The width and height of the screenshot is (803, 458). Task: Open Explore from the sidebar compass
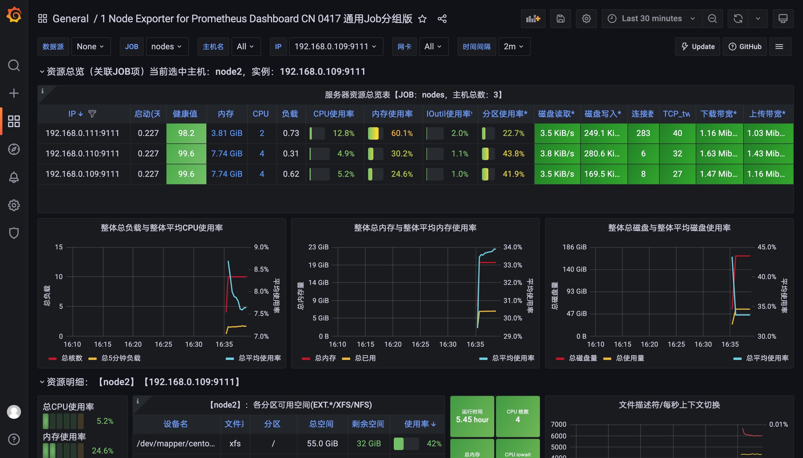14,149
